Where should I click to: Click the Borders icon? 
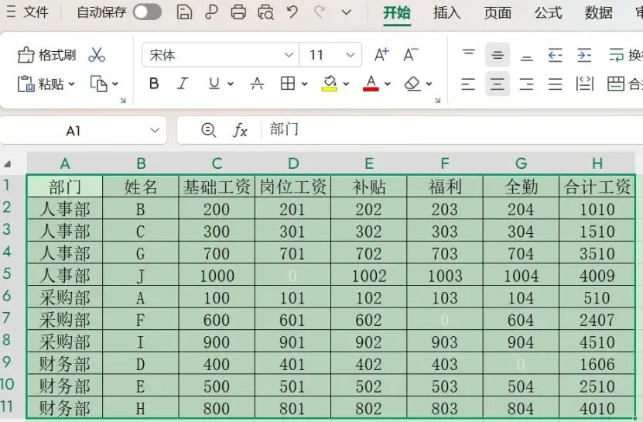[x=288, y=84]
